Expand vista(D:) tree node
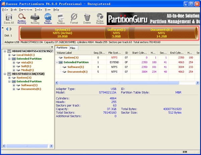 coord(14,63)
